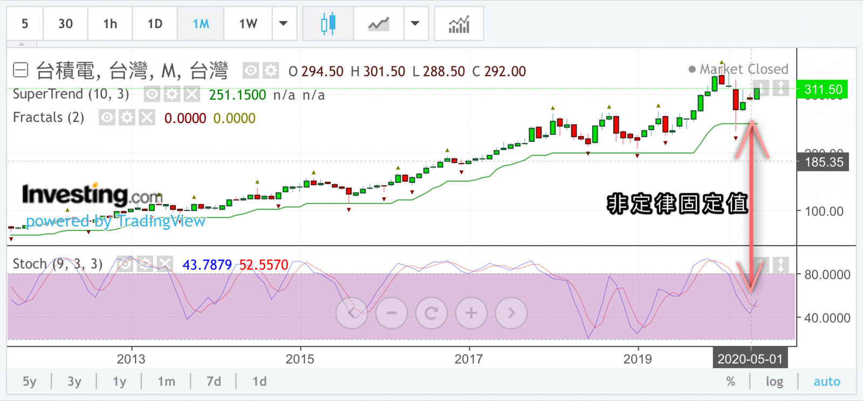
Task: Select the 30 minute interval
Action: [65, 24]
